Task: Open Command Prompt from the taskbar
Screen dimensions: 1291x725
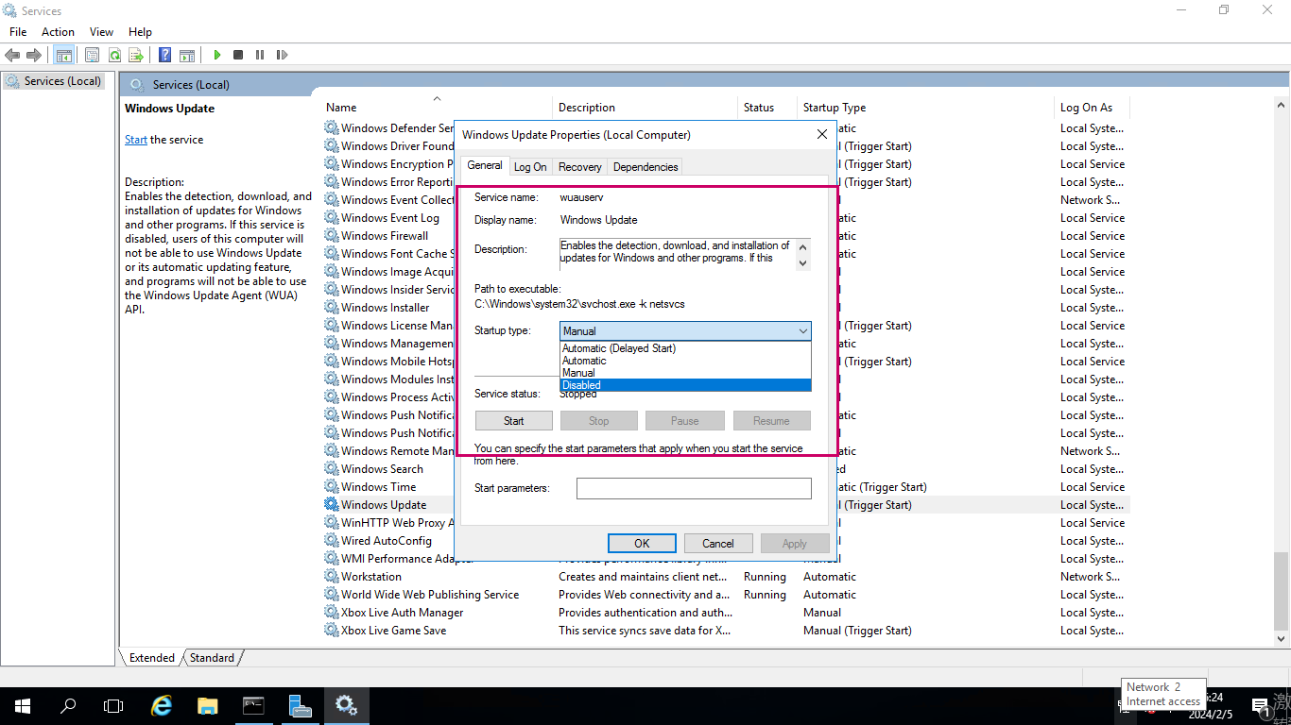Action: [x=253, y=705]
